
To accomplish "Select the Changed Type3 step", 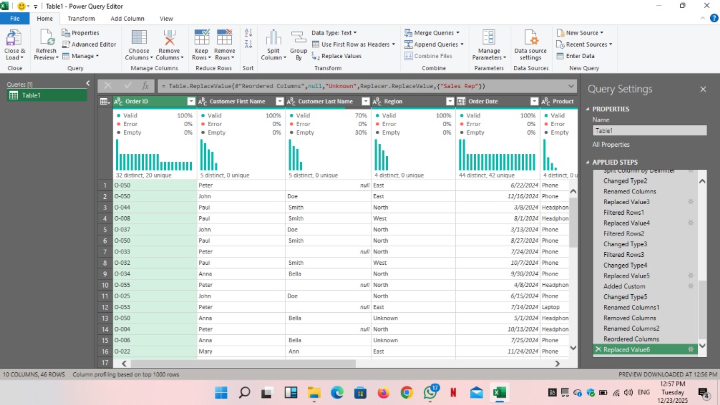I will click(x=625, y=244).
